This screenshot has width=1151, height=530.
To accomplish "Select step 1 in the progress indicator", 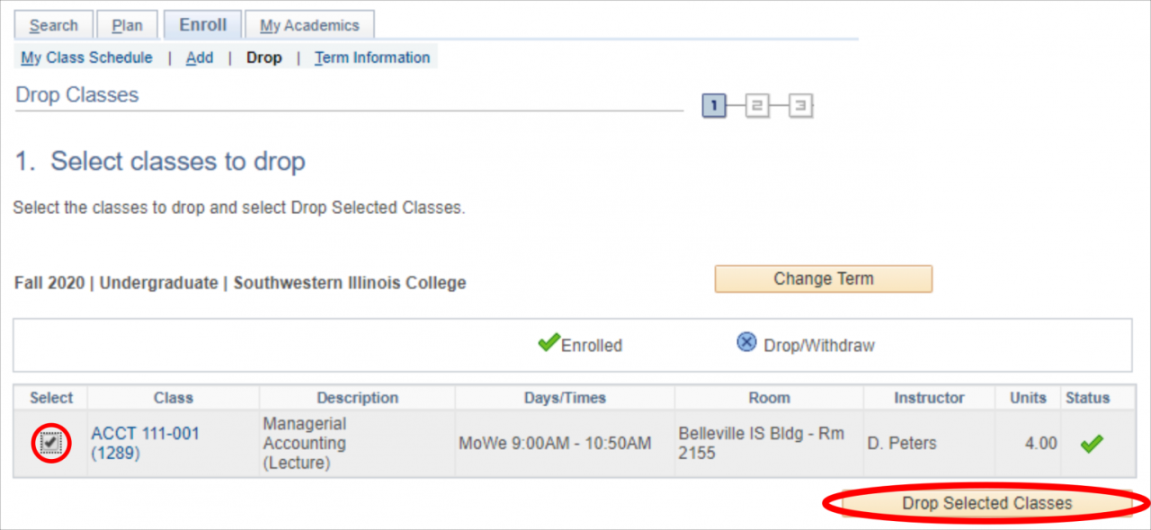I will [x=713, y=105].
